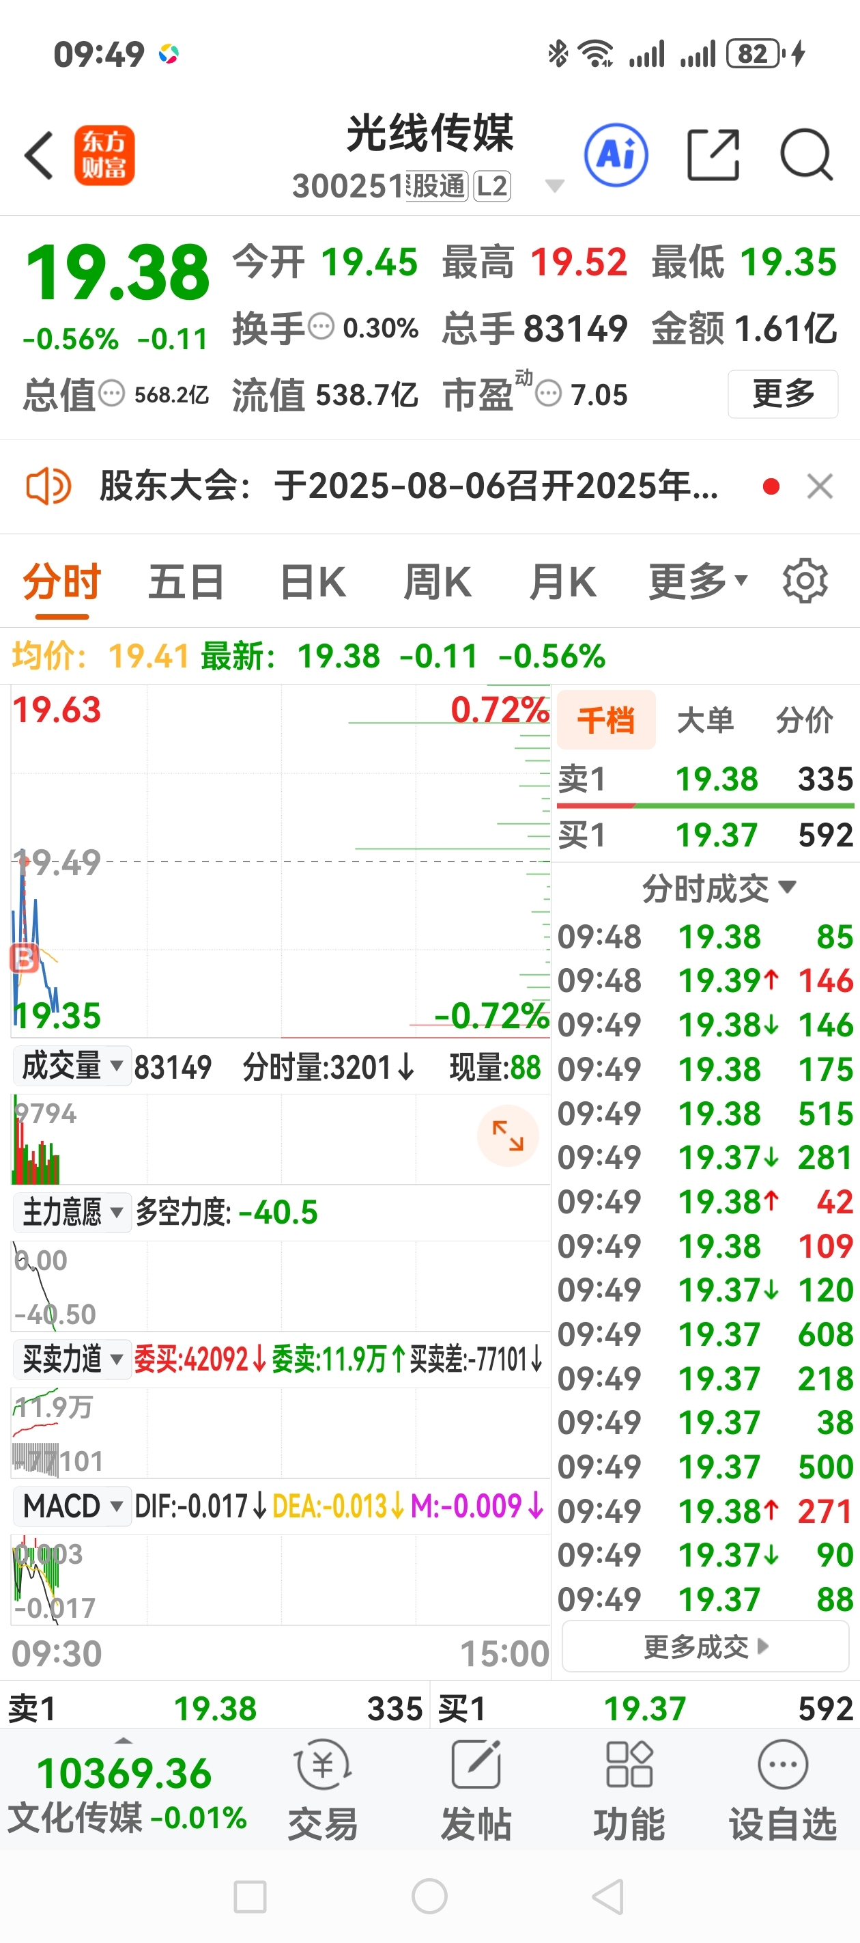Select the 分时 chart tab

coord(62,582)
